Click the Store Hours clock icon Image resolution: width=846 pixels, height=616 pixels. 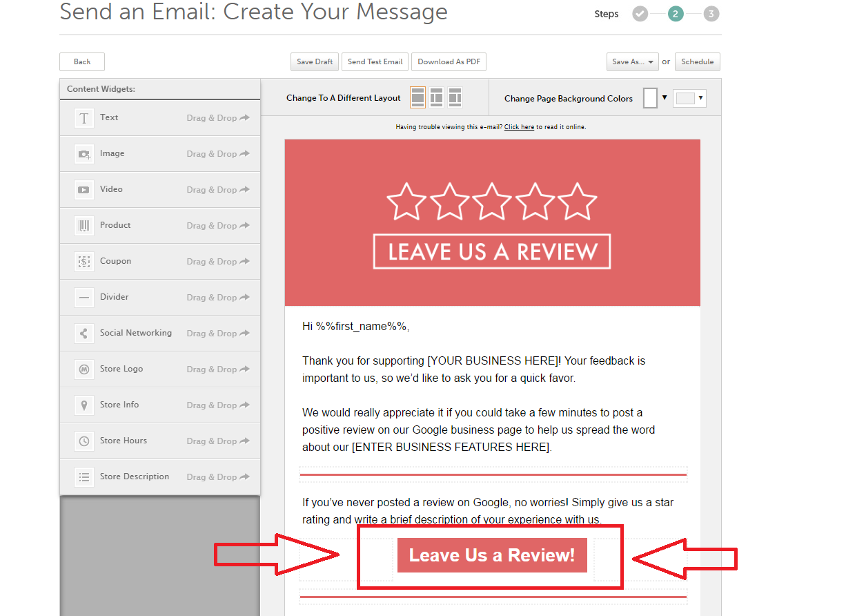coord(84,441)
